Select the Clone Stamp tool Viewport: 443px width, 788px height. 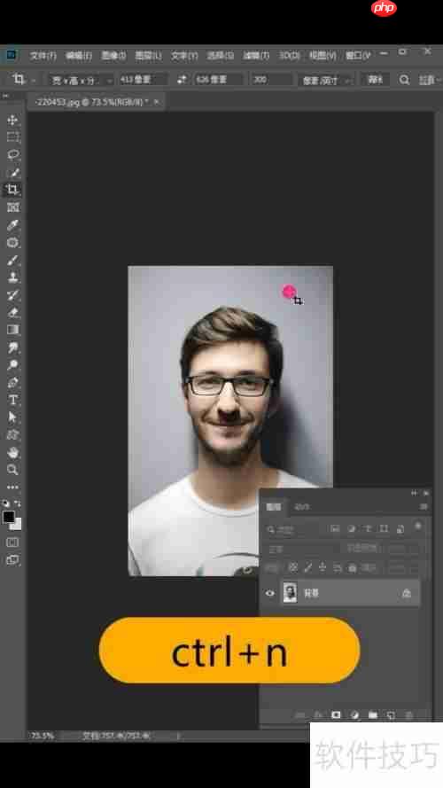tap(13, 277)
